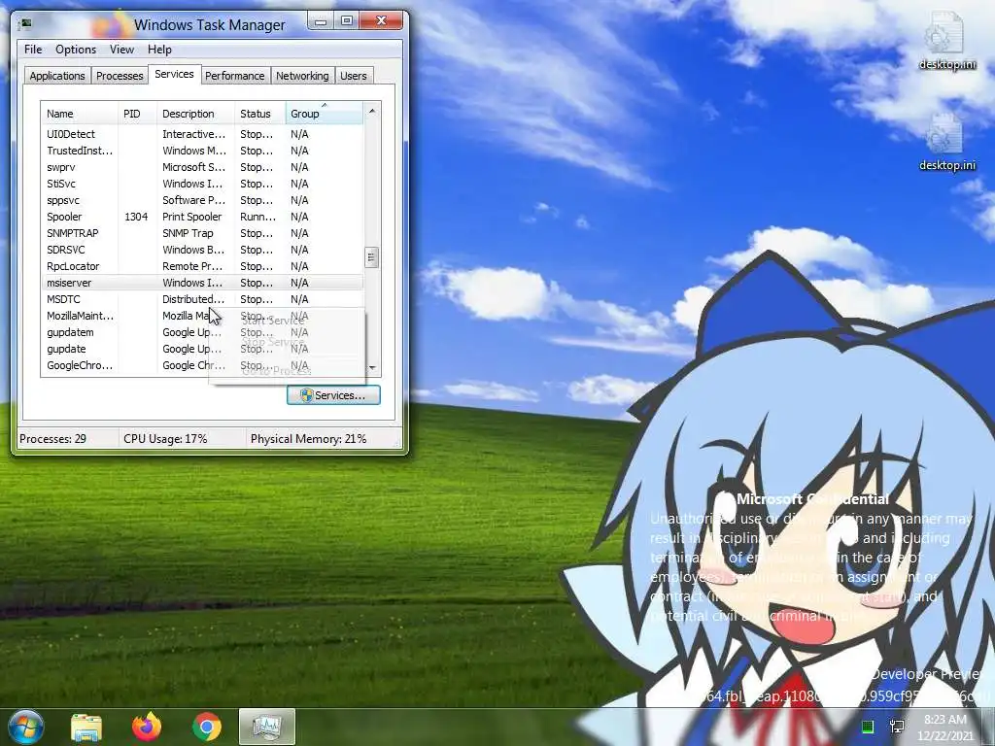Select the MozillaMaint... service row
Screen dimensions: 995x746
pos(202,316)
